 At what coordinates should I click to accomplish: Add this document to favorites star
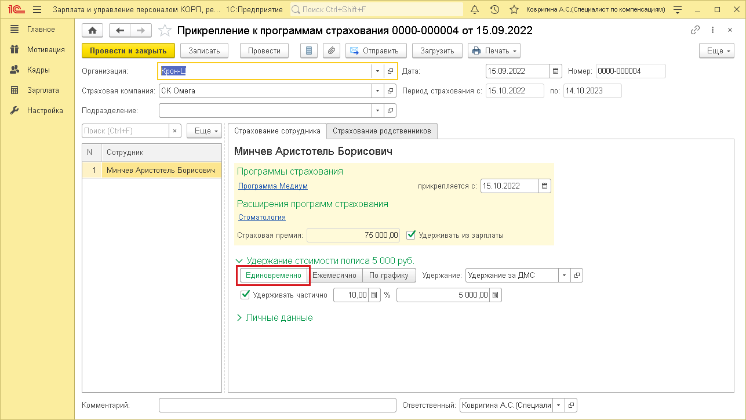coord(165,31)
